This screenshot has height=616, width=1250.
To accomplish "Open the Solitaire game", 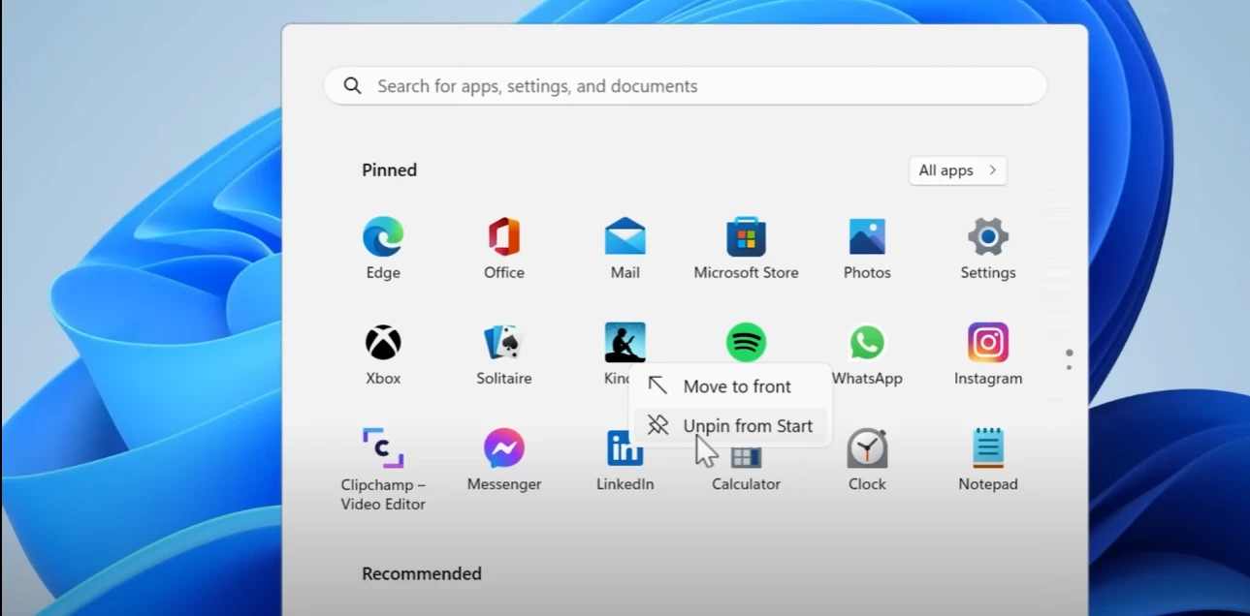I will [503, 343].
